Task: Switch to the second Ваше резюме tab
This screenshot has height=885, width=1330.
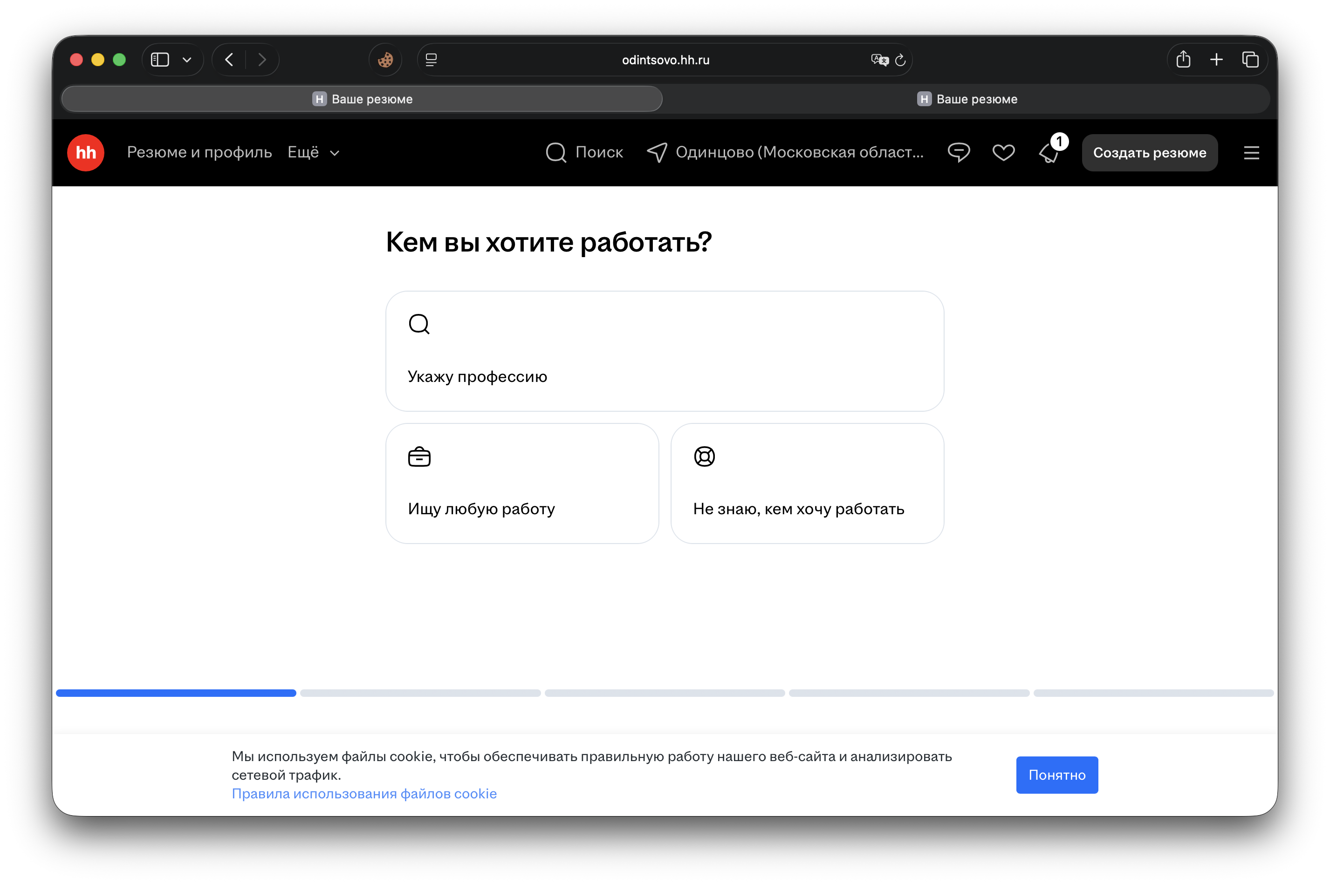Action: 967,99
